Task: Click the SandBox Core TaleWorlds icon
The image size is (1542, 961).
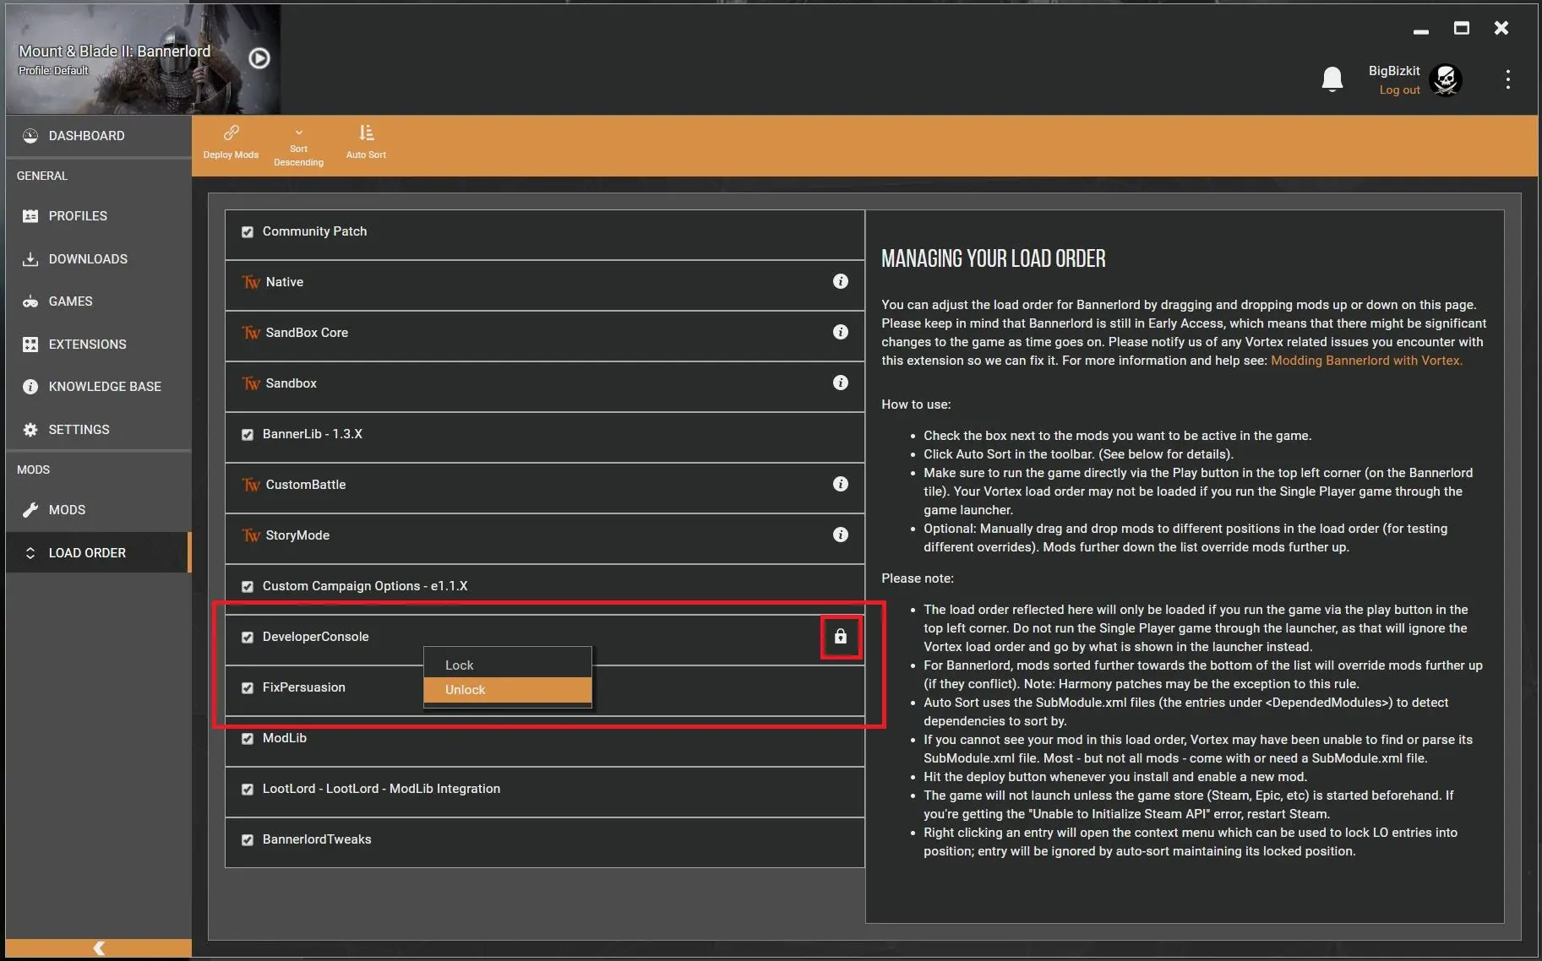Action: click(x=251, y=333)
